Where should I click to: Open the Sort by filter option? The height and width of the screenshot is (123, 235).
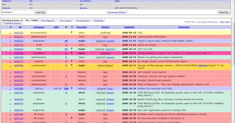click(x=83, y=8)
